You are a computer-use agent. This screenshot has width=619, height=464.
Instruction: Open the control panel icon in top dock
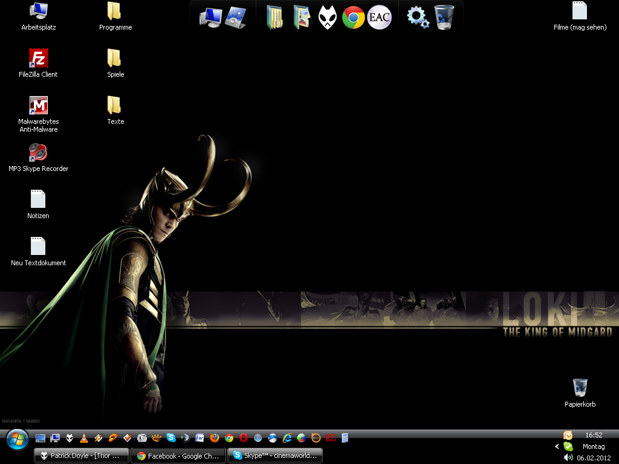(236, 18)
